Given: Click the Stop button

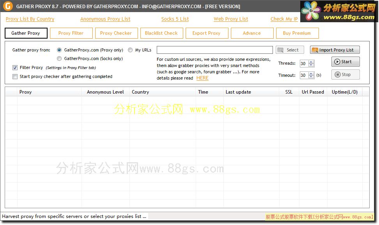Looking at the screenshot, I should click(345, 75).
